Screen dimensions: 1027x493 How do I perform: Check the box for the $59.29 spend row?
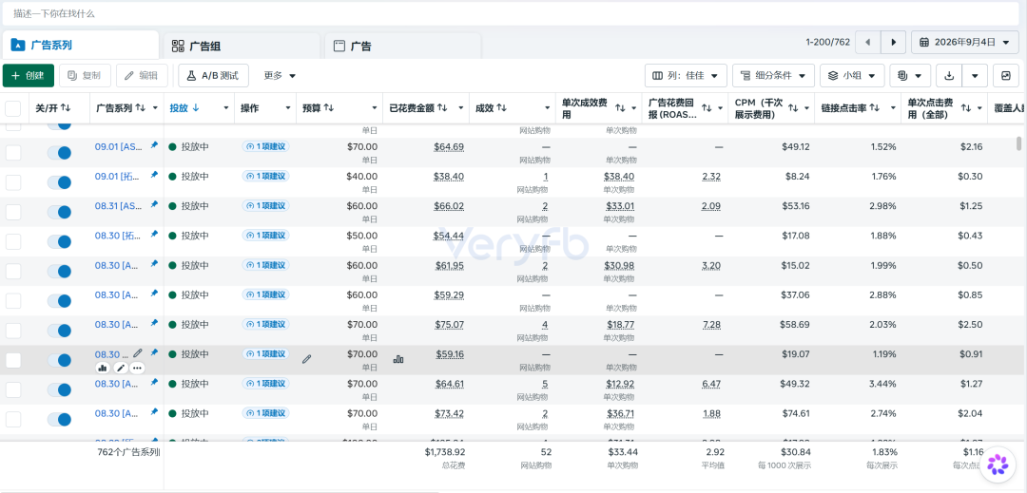point(13,301)
